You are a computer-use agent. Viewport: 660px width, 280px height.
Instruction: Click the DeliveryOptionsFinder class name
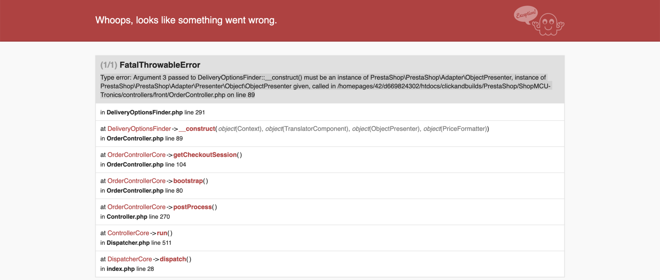139,129
